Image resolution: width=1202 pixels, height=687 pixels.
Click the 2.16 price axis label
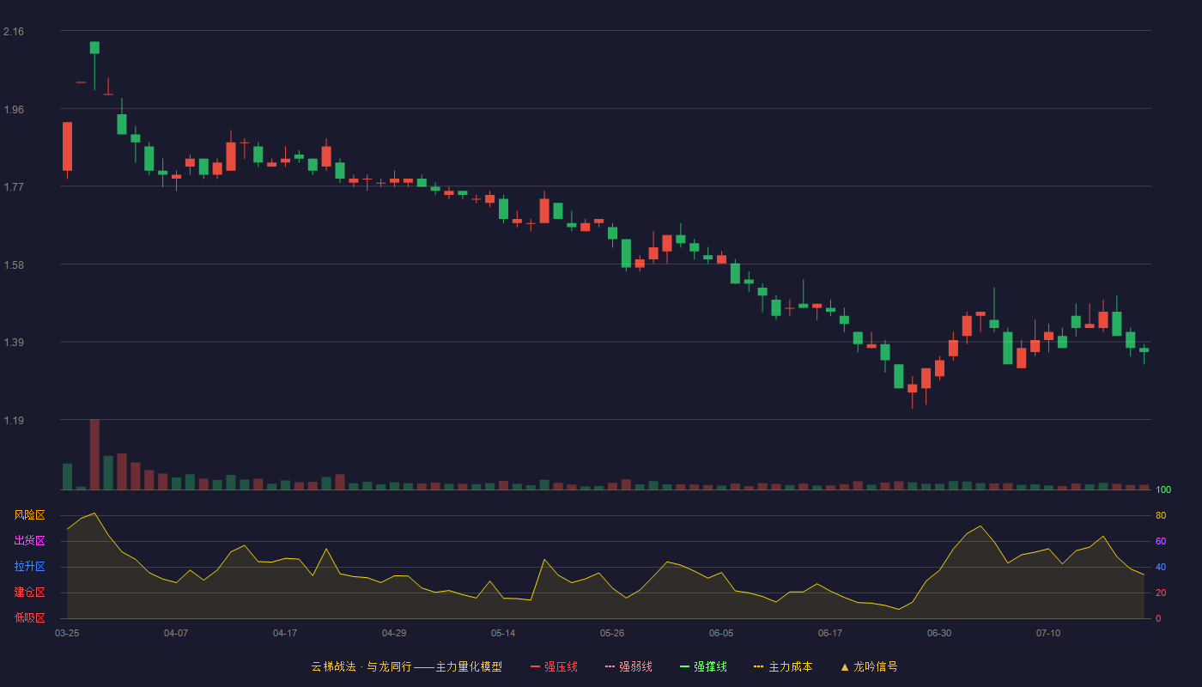tap(14, 32)
